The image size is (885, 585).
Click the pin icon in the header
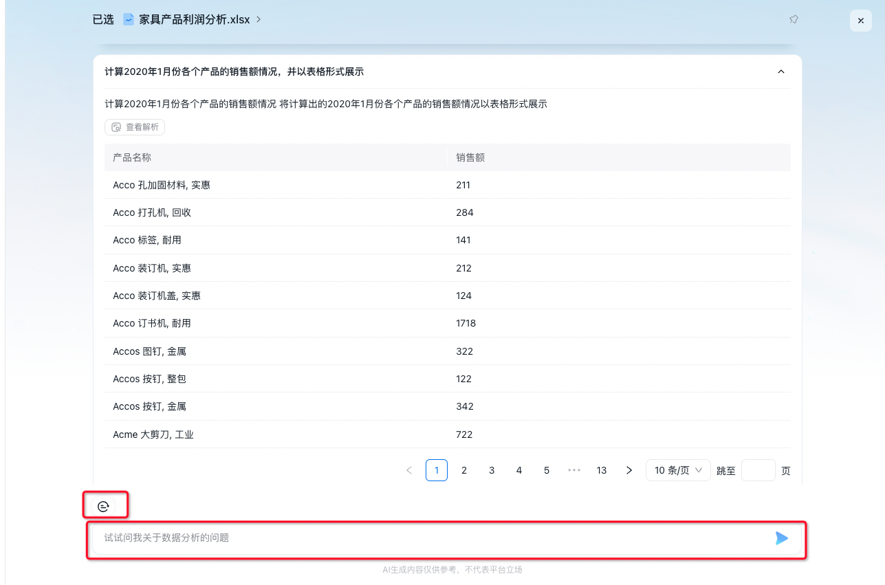coord(794,20)
